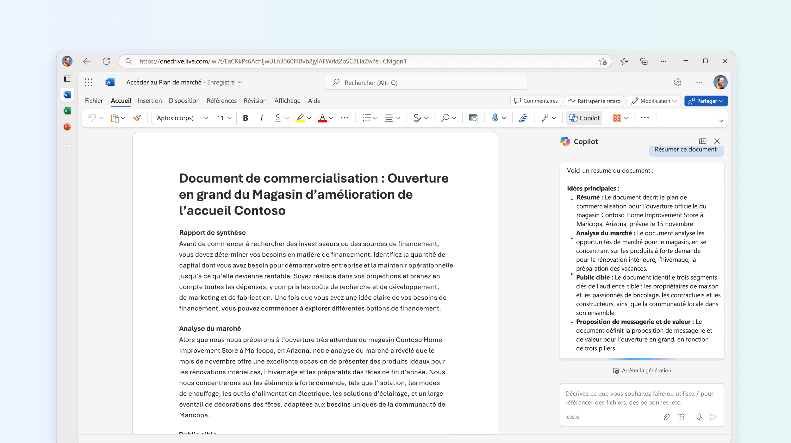791x443 pixels.
Task: Click the Undo icon in the ribbon
Action: [x=92, y=118]
